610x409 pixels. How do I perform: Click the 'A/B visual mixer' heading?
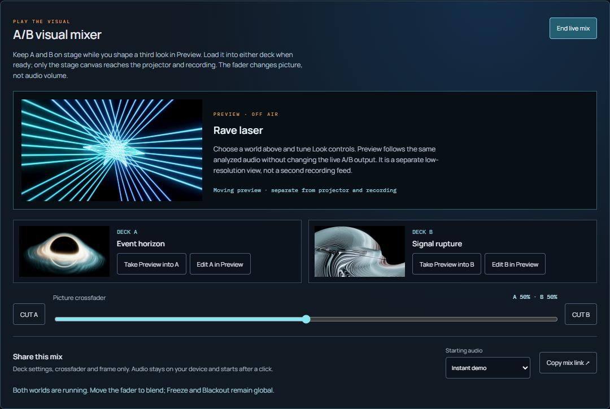57,34
